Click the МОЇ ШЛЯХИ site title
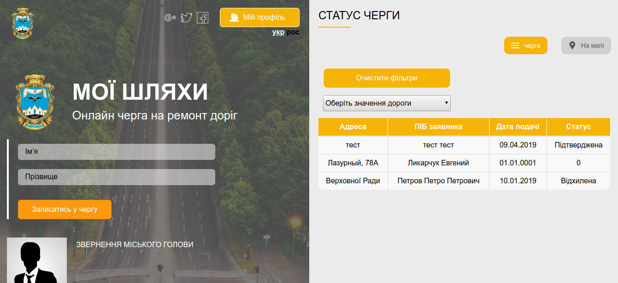 point(140,93)
